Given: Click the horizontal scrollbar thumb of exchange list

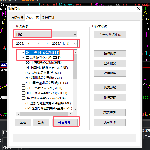Looking at the screenshot, I should [44, 114].
